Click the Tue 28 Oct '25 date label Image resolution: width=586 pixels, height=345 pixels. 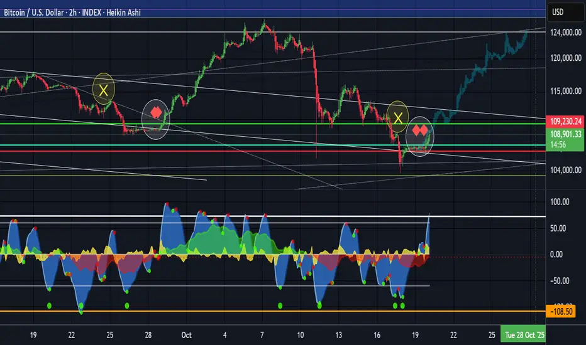[x=524, y=335]
